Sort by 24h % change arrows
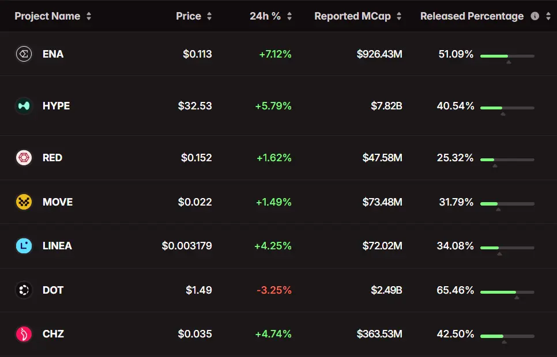The image size is (557, 357). click(289, 16)
